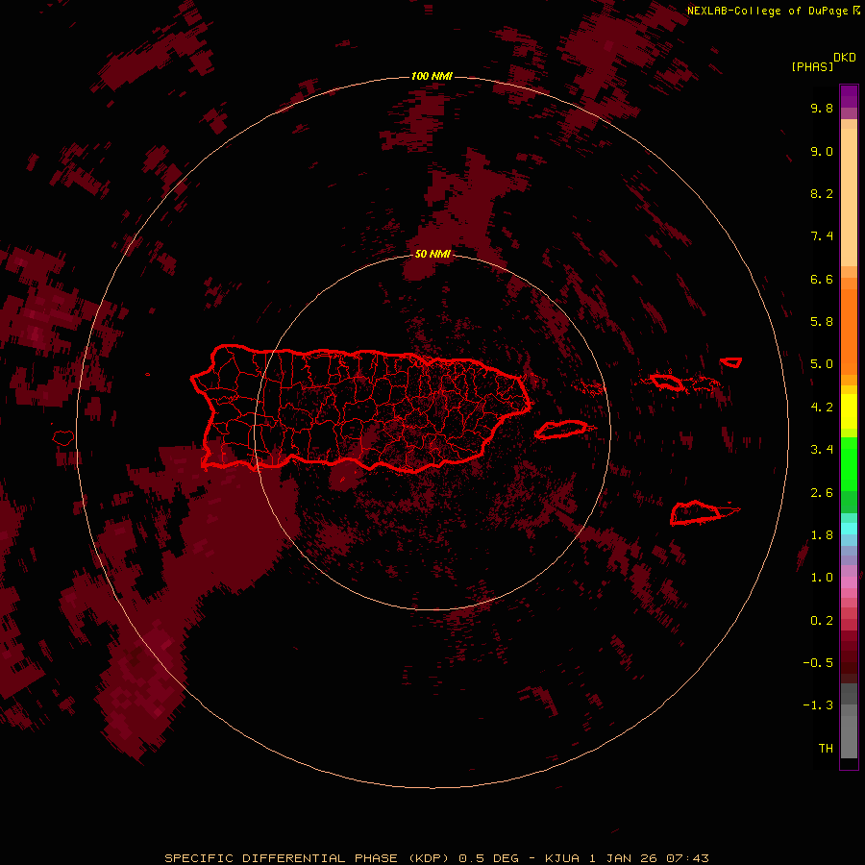
Task: Click the 1.8 value on the scale
Action: click(822, 535)
